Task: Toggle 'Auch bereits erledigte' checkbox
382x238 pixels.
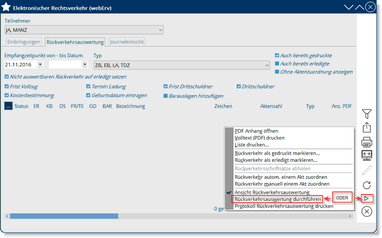Action: coord(277,63)
